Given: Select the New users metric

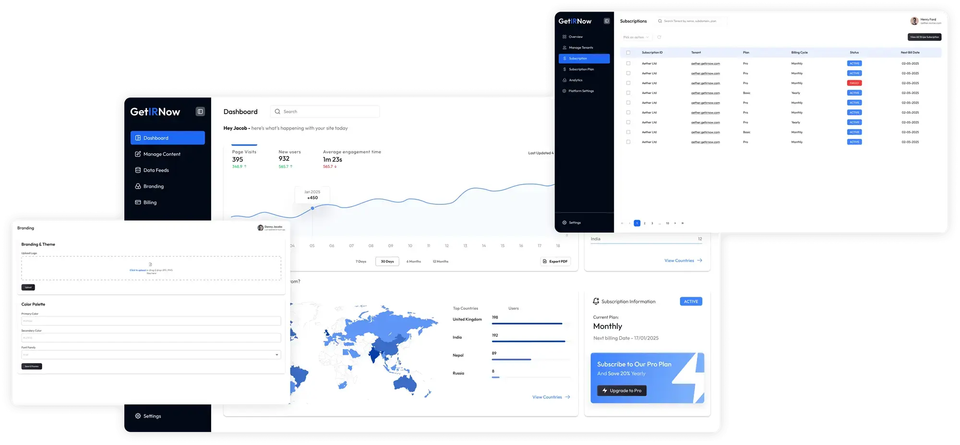Looking at the screenshot, I should (289, 159).
